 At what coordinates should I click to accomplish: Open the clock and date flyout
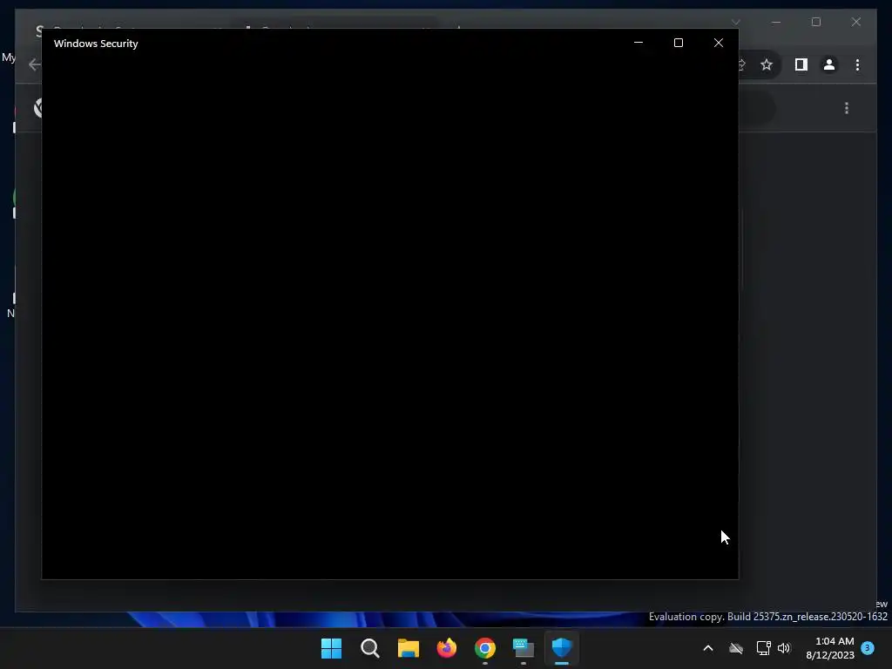(830, 648)
